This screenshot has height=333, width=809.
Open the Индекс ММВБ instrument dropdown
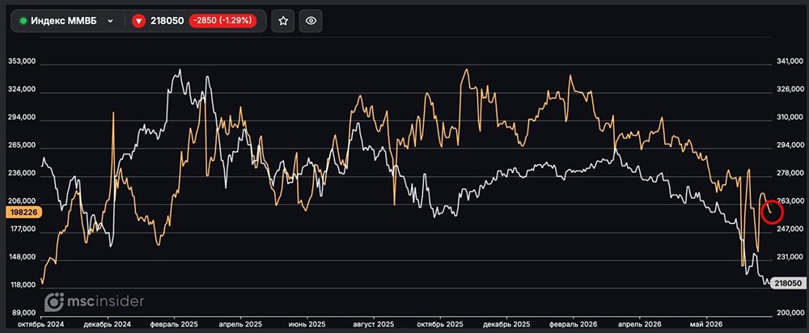tap(66, 21)
